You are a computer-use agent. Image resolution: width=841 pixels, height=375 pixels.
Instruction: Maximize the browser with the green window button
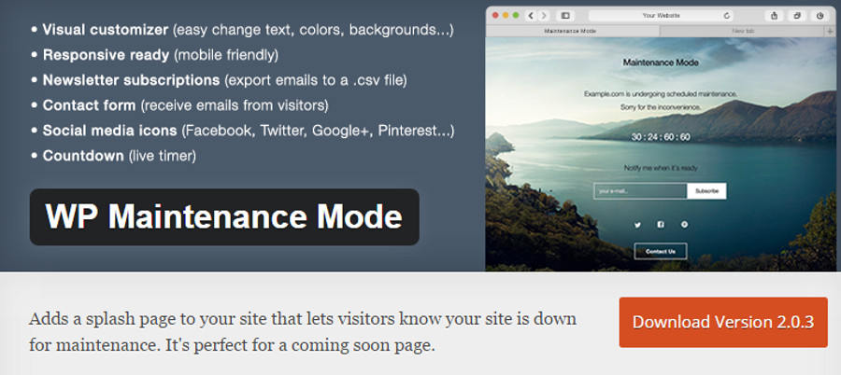tap(516, 15)
